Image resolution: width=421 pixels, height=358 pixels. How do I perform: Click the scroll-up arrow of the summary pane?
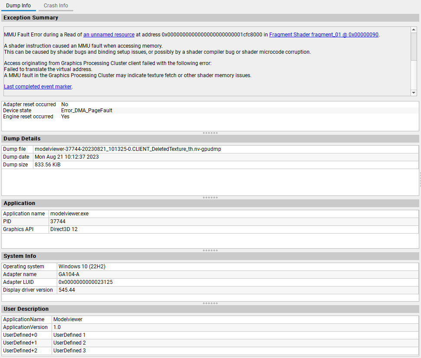[x=413, y=30]
